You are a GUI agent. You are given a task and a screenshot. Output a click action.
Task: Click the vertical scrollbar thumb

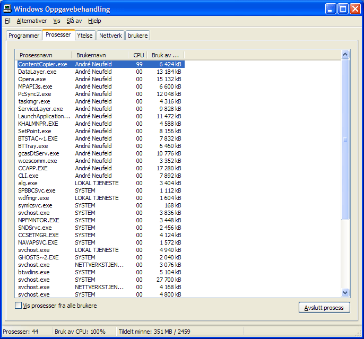click(x=345, y=139)
